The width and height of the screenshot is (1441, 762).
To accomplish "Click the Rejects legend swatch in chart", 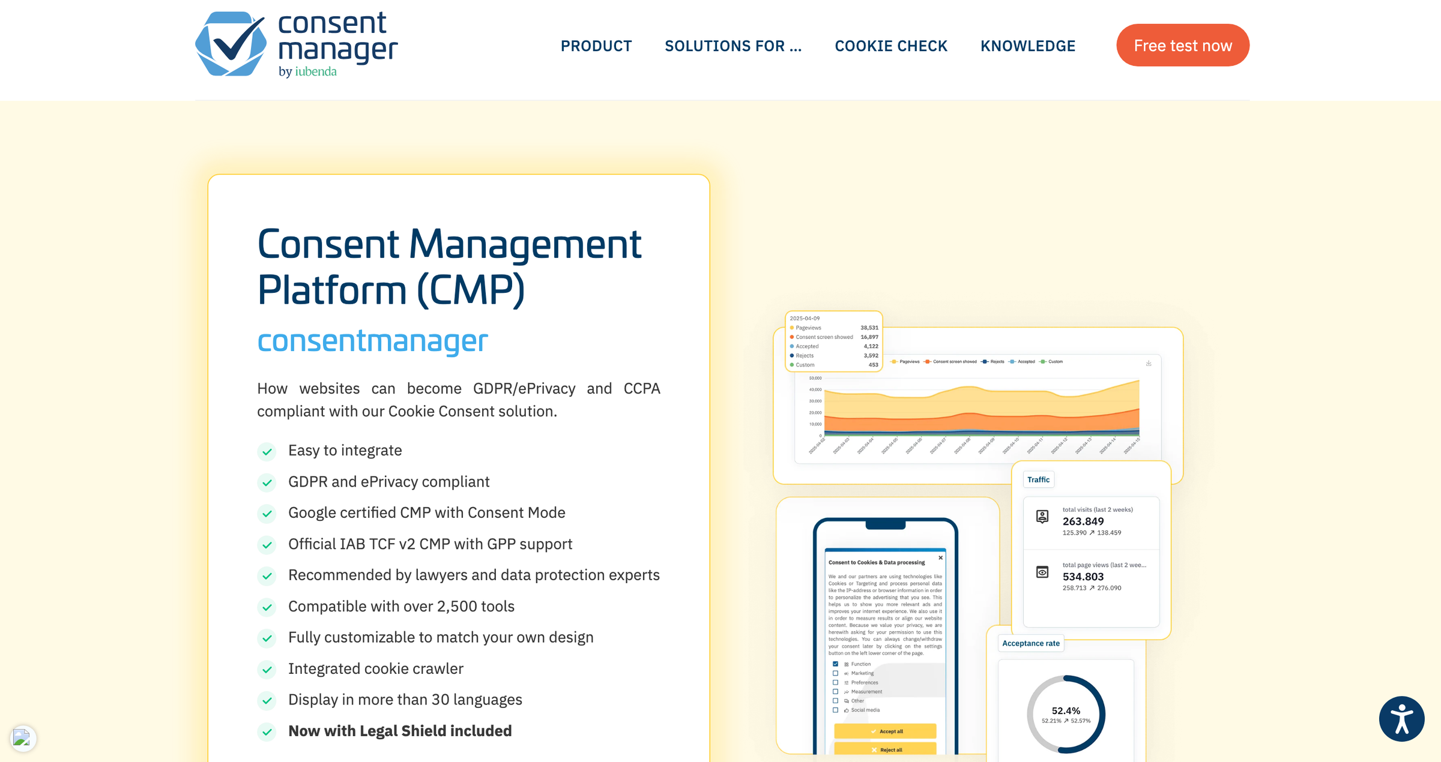I will pos(985,362).
